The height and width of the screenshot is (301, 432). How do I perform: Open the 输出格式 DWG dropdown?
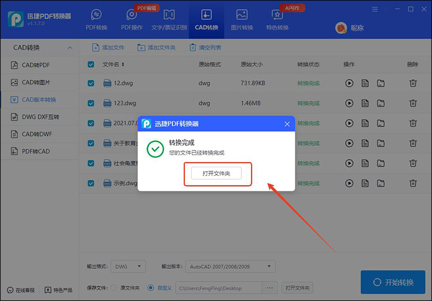point(128,267)
